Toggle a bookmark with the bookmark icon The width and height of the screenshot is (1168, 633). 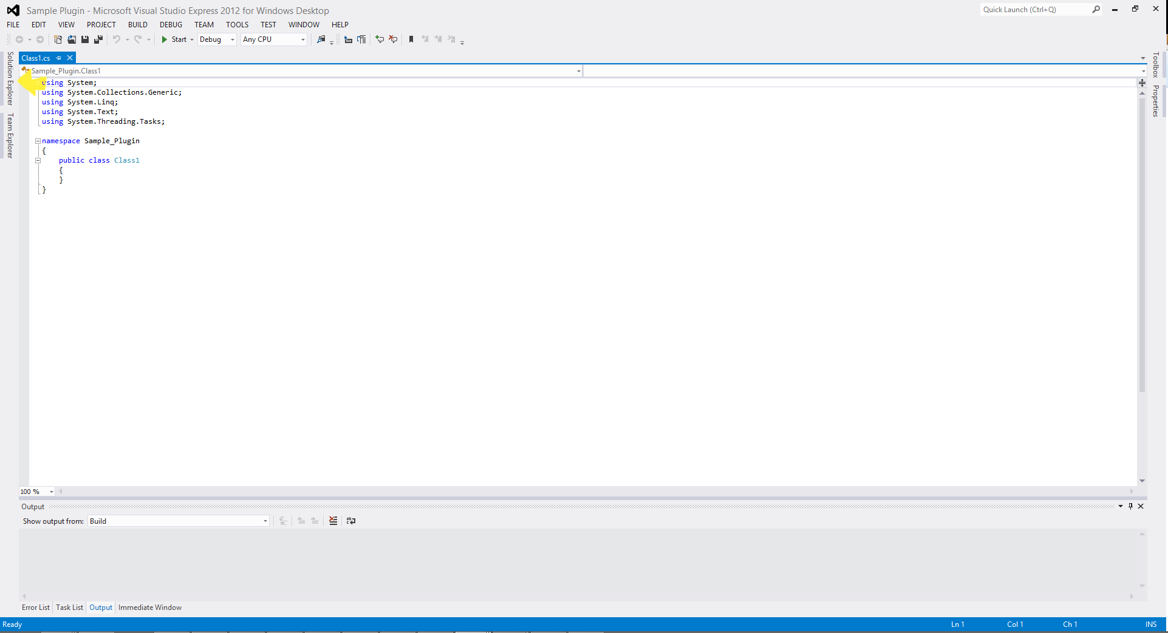click(x=411, y=39)
